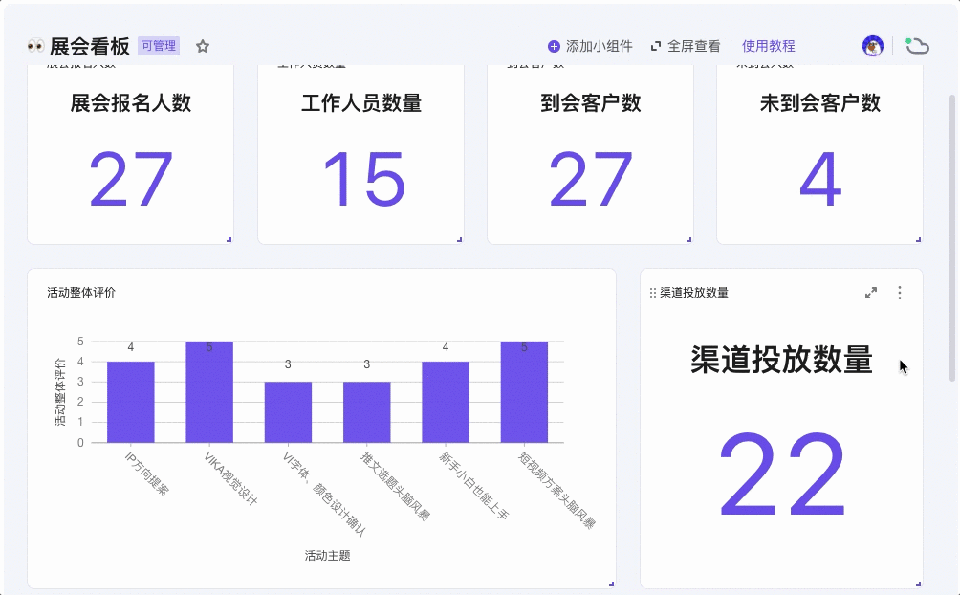Click the resize corner of 工作人员数量 card
Viewport: 960px width, 595px height.
coord(460,239)
